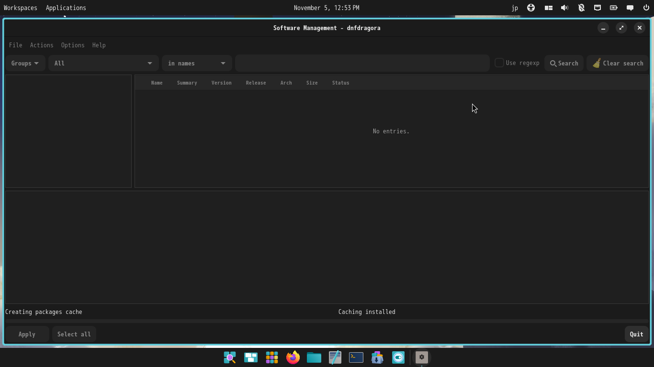Open the date and time in the top panel
The image size is (654, 367).
(x=327, y=8)
